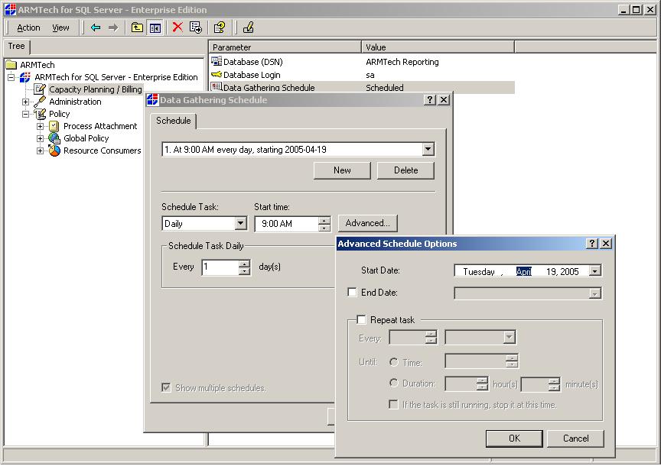Enable the Repeat task checkbox
Image resolution: width=661 pixels, height=466 pixels.
361,319
